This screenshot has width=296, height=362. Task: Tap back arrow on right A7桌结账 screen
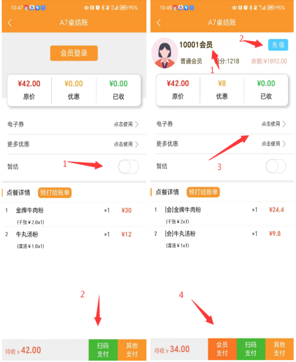(158, 23)
